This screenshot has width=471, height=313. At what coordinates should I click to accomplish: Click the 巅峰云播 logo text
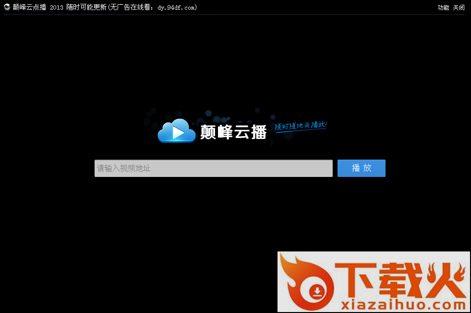coord(233,132)
